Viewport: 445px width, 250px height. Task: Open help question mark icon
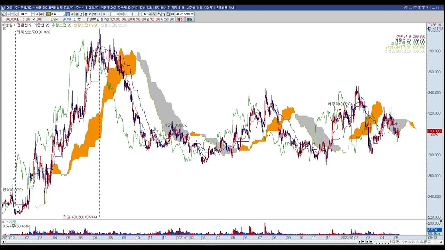click(427, 8)
